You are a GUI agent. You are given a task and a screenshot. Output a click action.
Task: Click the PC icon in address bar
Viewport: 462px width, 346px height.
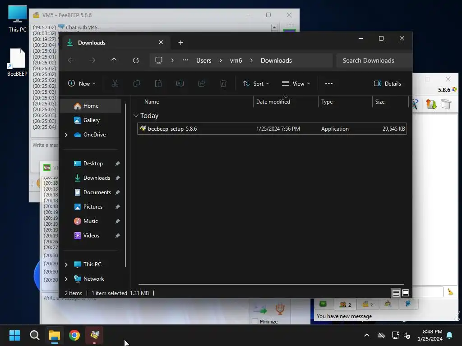(159, 60)
